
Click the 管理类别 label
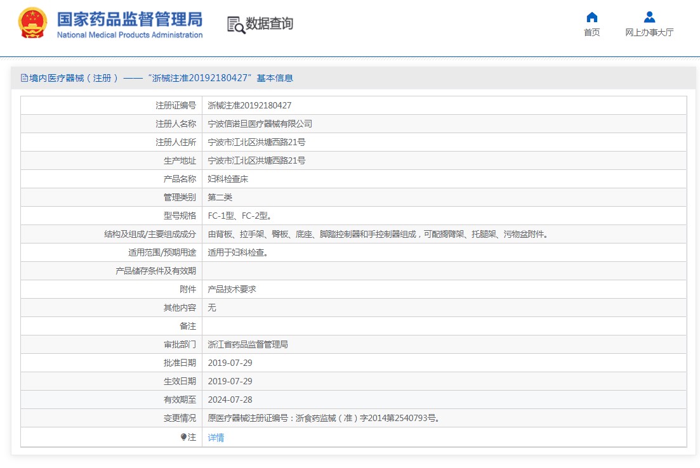180,197
